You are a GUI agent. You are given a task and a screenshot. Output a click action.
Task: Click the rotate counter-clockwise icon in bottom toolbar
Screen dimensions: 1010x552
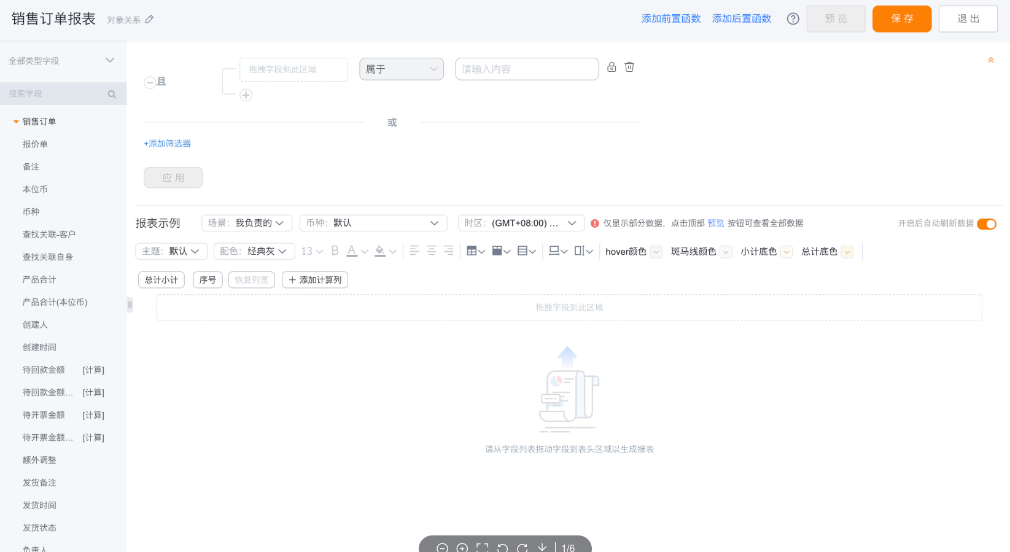502,548
